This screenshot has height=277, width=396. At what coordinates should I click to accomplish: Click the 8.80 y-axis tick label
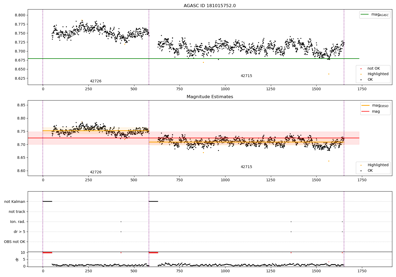(21, 118)
